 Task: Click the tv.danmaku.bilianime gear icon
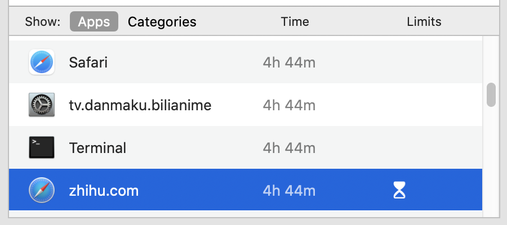pyautogui.click(x=41, y=105)
